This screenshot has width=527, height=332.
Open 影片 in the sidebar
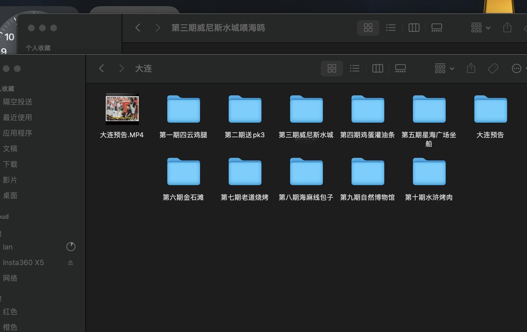coord(10,180)
